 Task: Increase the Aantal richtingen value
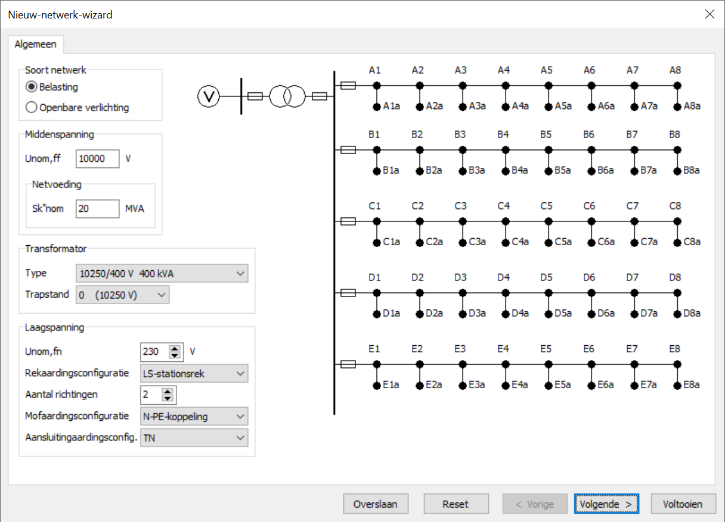168,391
